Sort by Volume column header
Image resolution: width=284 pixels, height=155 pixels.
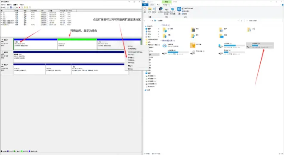(x=7, y=11)
